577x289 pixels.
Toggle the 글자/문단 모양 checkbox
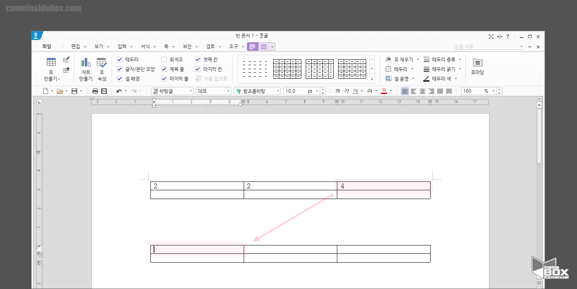click(120, 69)
